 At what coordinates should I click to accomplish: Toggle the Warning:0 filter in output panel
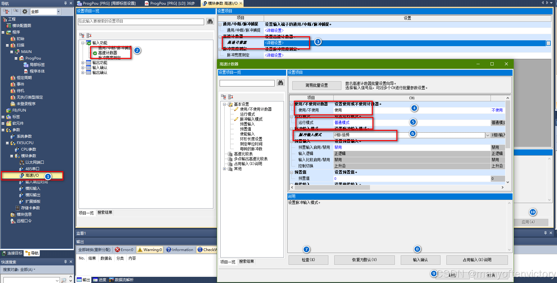click(x=150, y=250)
